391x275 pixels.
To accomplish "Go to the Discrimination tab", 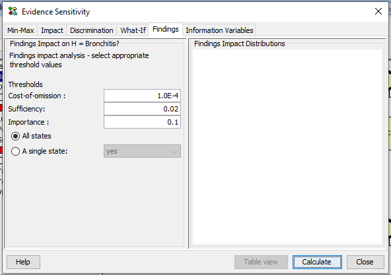I will (x=91, y=30).
